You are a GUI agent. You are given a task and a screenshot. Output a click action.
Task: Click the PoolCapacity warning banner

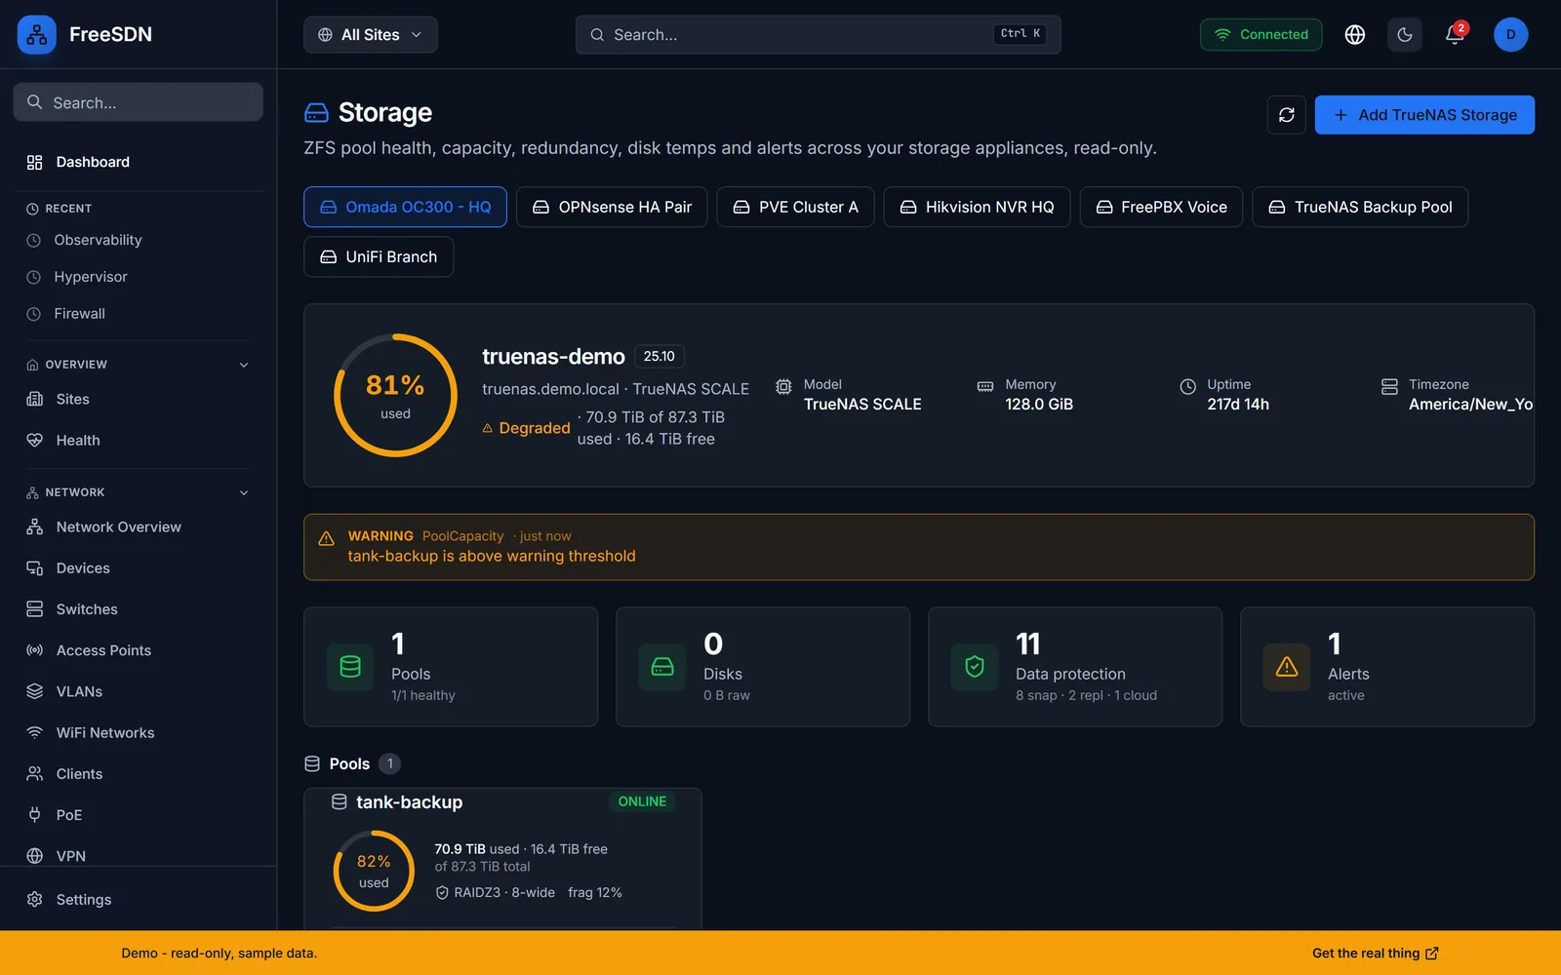point(919,547)
